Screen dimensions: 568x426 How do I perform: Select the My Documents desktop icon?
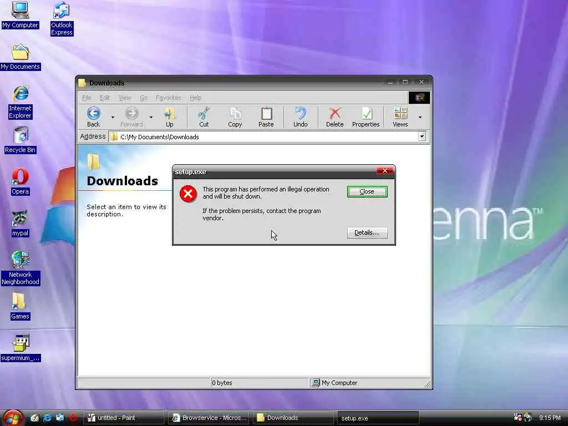pyautogui.click(x=21, y=57)
